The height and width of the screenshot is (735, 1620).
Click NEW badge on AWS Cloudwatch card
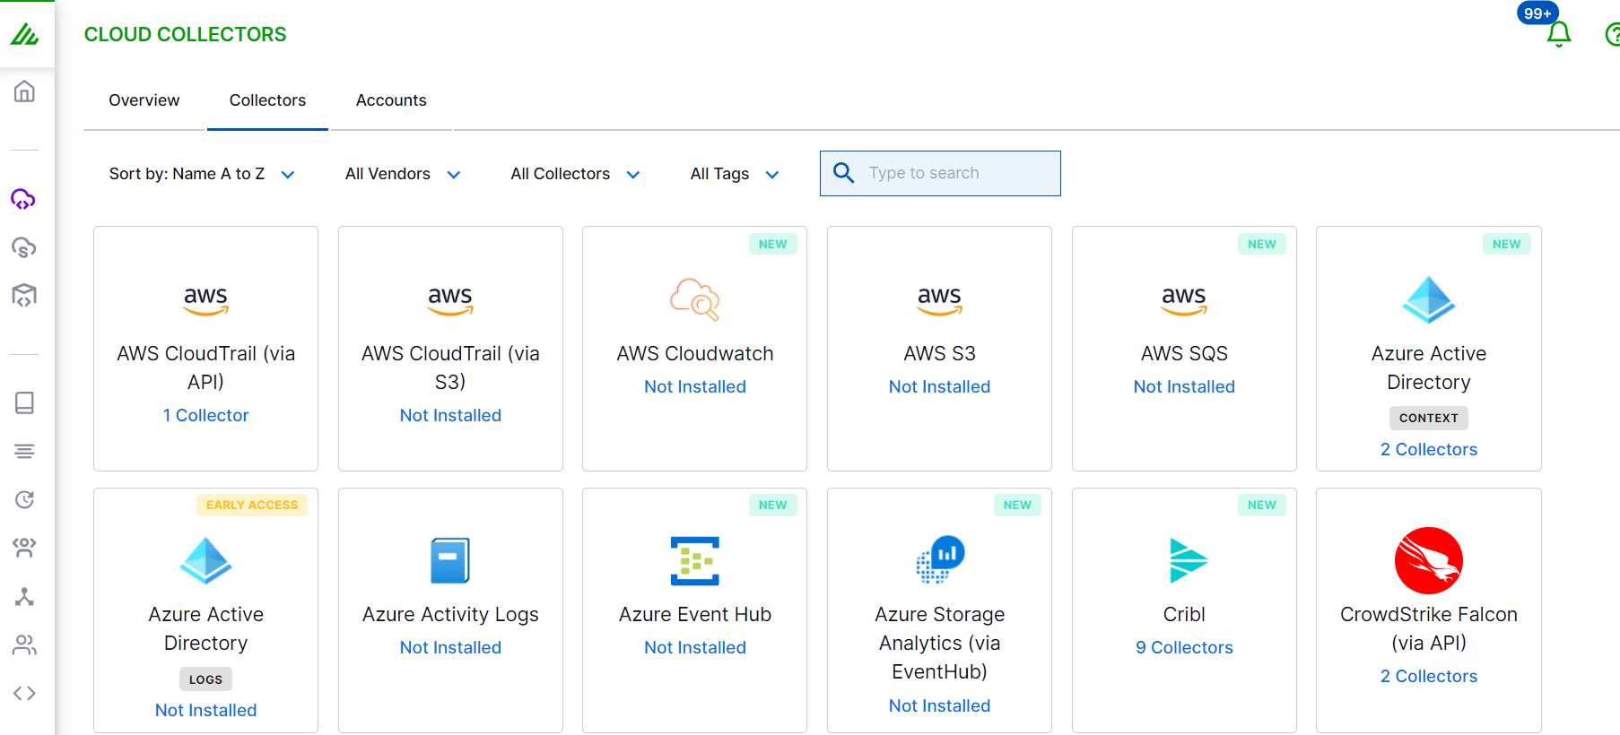tap(773, 244)
